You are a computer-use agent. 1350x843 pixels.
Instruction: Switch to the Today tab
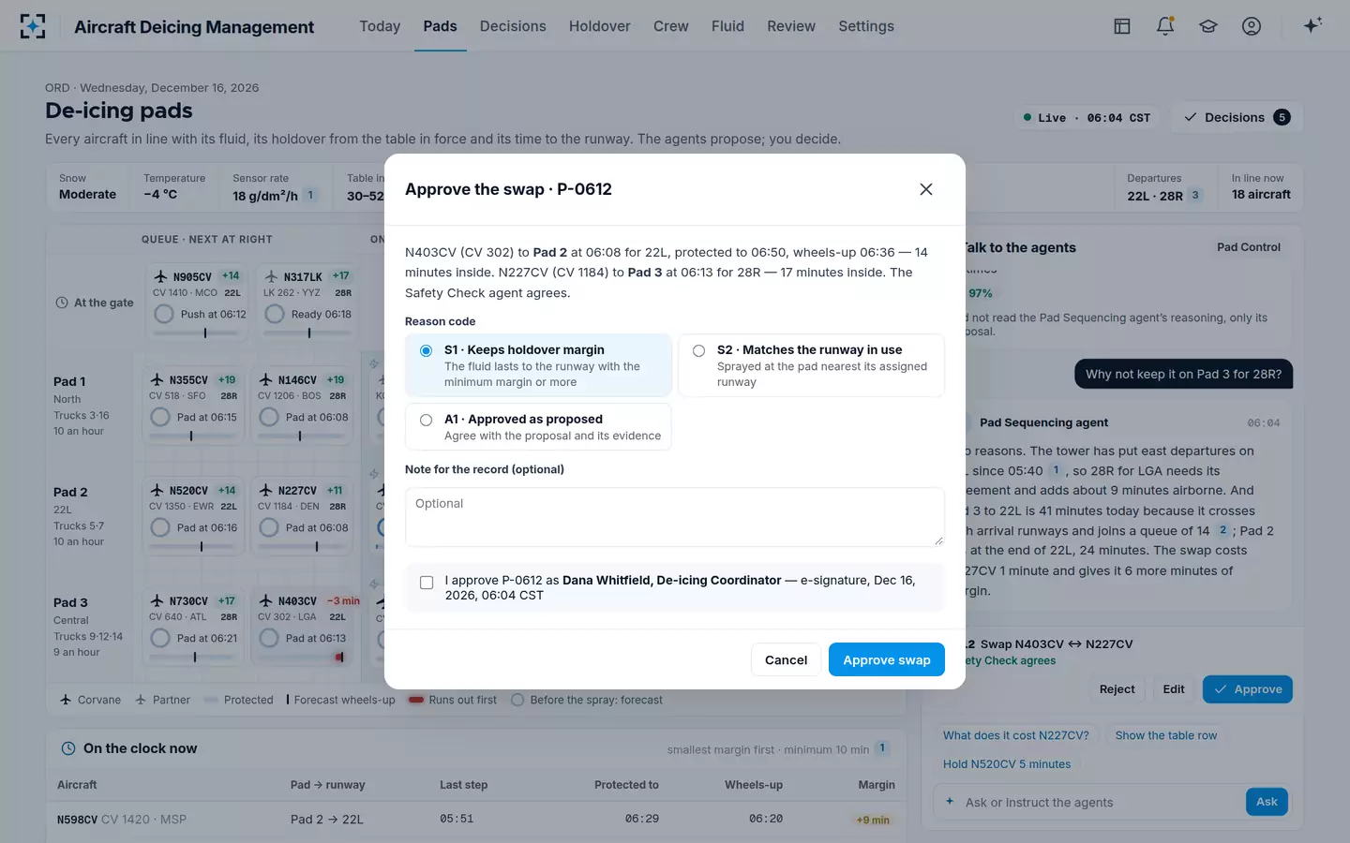point(380,26)
